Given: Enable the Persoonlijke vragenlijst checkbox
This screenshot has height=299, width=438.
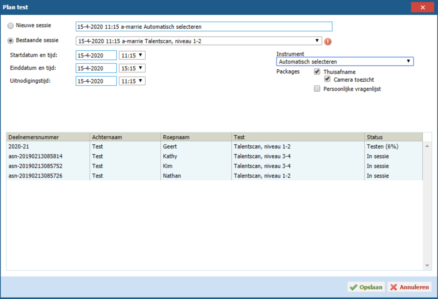Looking at the screenshot, I should [317, 89].
